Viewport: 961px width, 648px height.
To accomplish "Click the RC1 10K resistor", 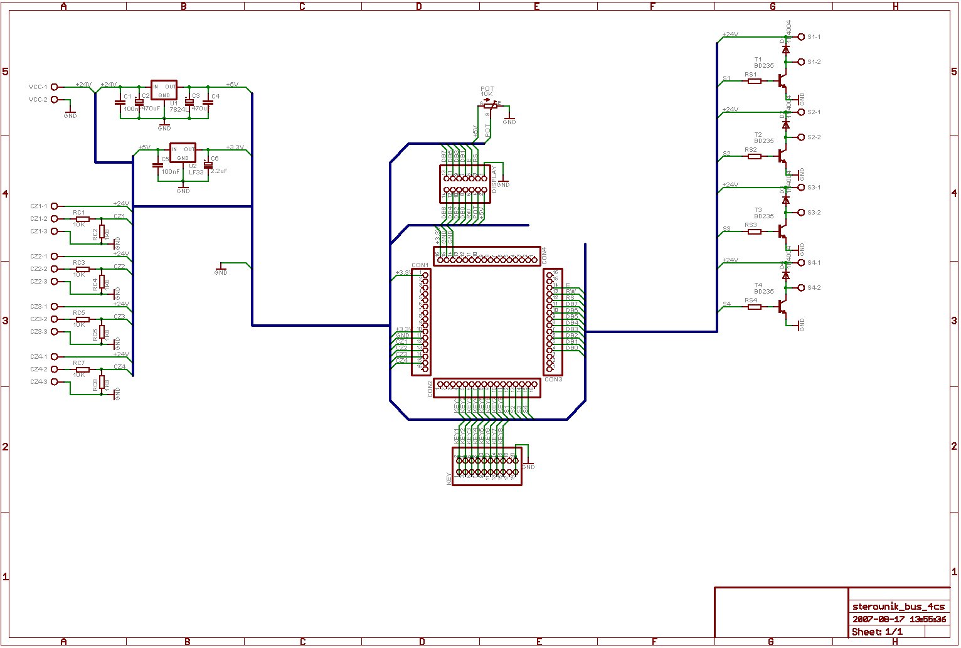I will click(x=83, y=219).
